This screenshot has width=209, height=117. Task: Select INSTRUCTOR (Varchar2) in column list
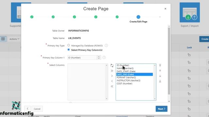tap(135, 81)
